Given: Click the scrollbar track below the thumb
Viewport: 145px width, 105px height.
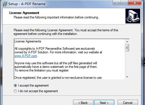Looking at the screenshot, I should point(127,63).
